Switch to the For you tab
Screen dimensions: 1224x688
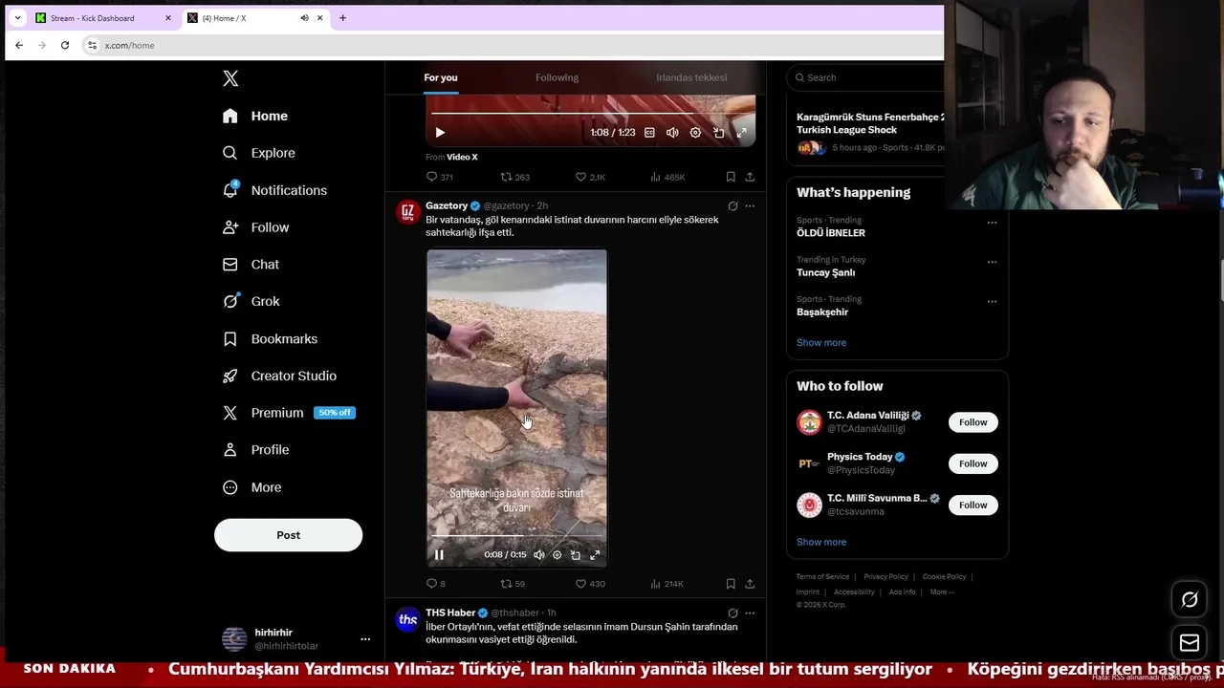(x=441, y=77)
